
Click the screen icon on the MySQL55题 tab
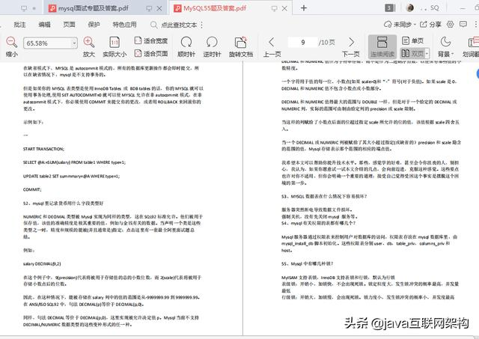274,8
